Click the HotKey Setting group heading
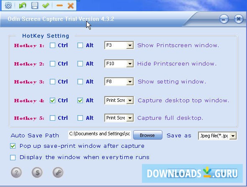Viewport: 247px width, 187px height. 46,36
